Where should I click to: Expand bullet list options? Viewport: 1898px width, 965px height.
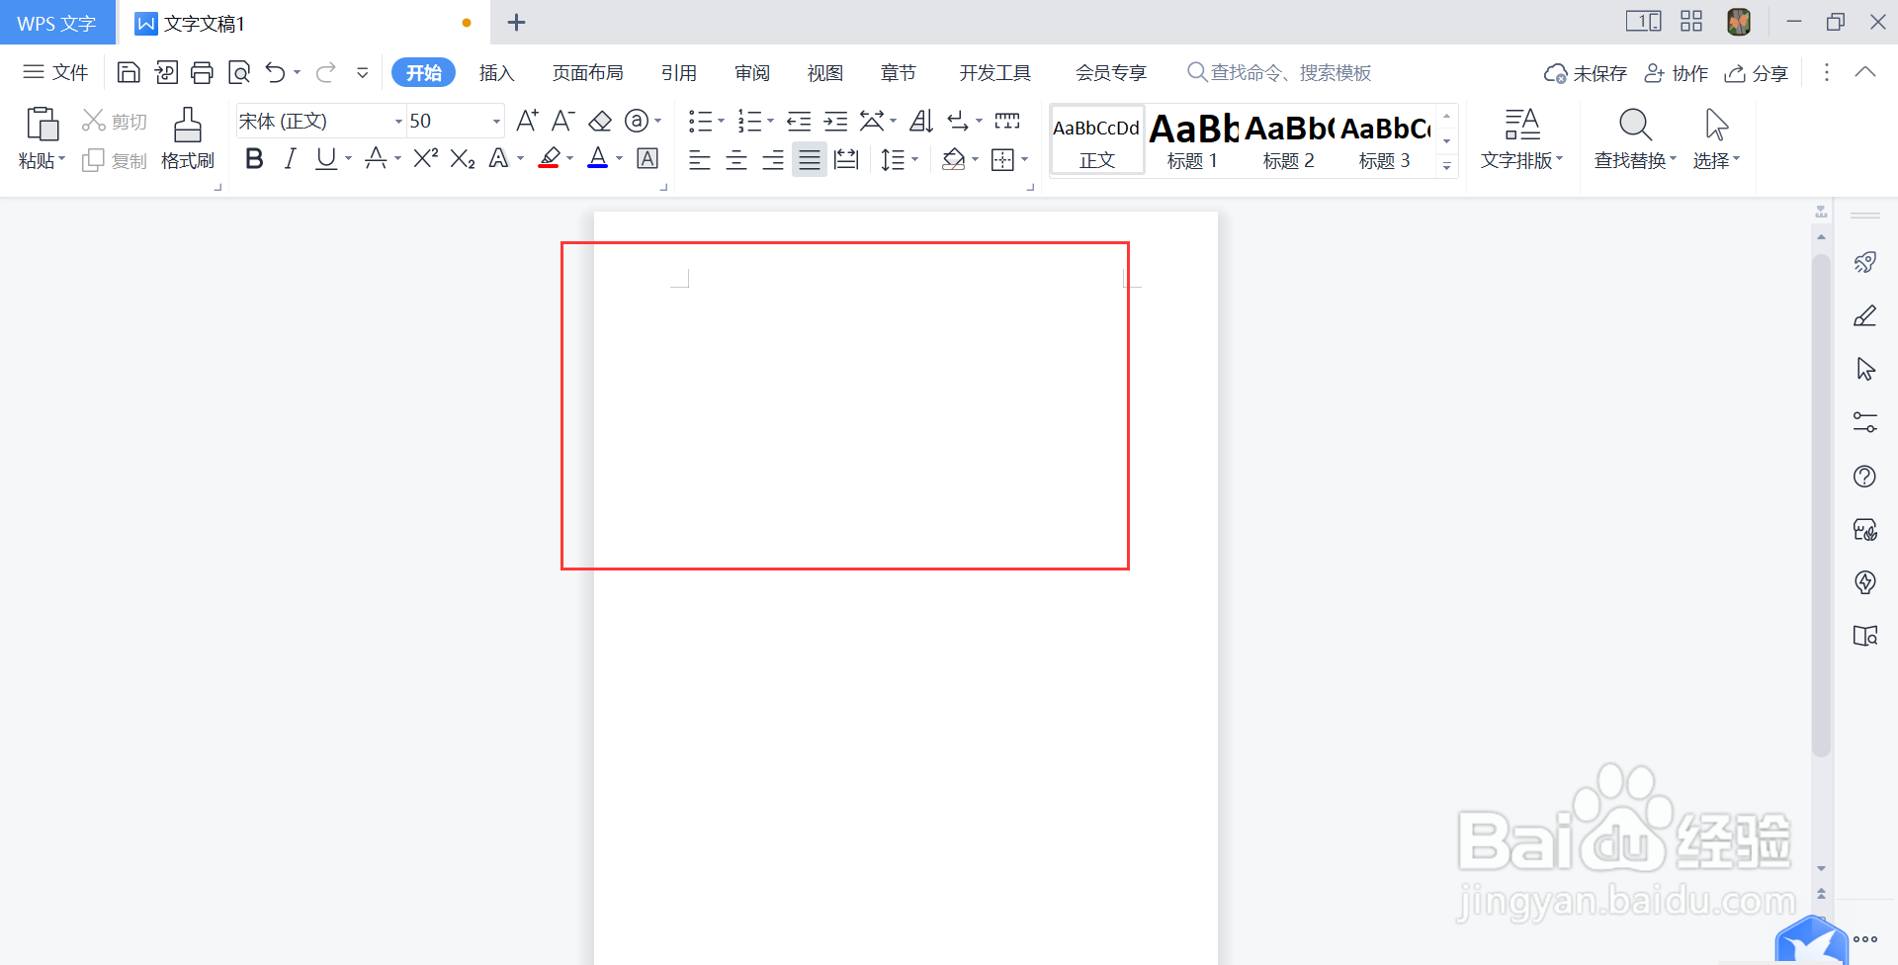pos(721,121)
